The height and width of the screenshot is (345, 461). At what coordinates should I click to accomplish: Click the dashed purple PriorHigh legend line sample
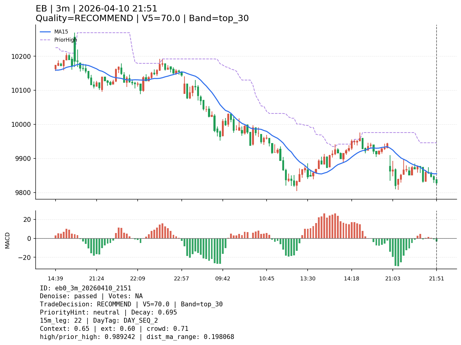tap(45, 40)
